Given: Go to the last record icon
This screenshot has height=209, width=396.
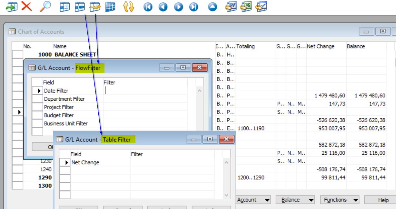Looking at the screenshot, I should pos(193,7).
